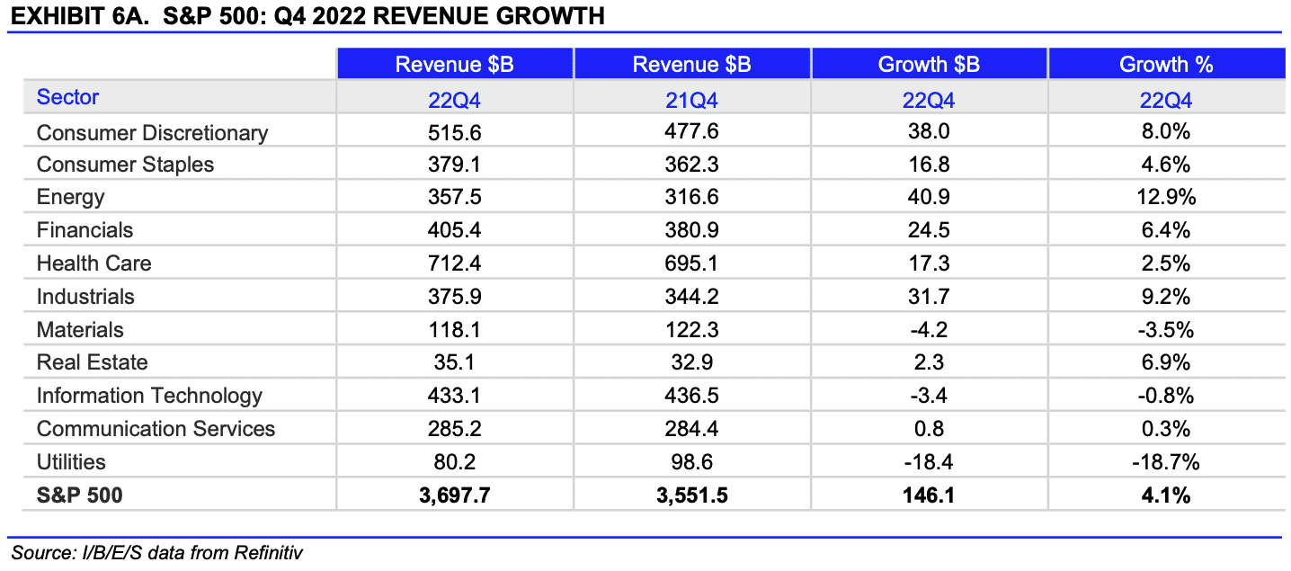Viewport: 1291px width, 571px height.
Task: Click the S&P 500 total row label
Action: (x=79, y=495)
